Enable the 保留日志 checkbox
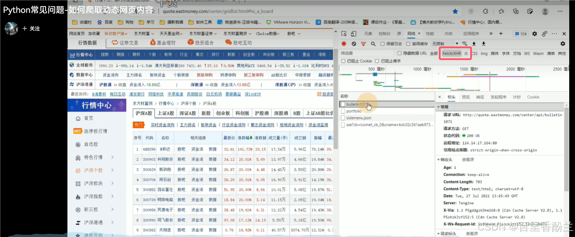The height and width of the screenshot is (237, 575). click(x=383, y=44)
